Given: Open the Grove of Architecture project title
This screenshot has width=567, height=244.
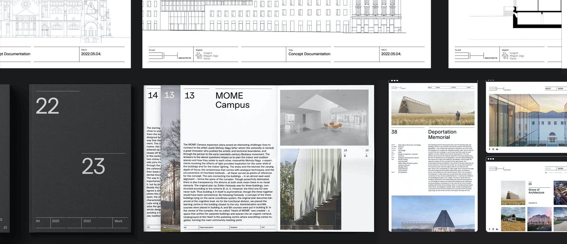Looking at the screenshot, I should [x=536, y=191].
